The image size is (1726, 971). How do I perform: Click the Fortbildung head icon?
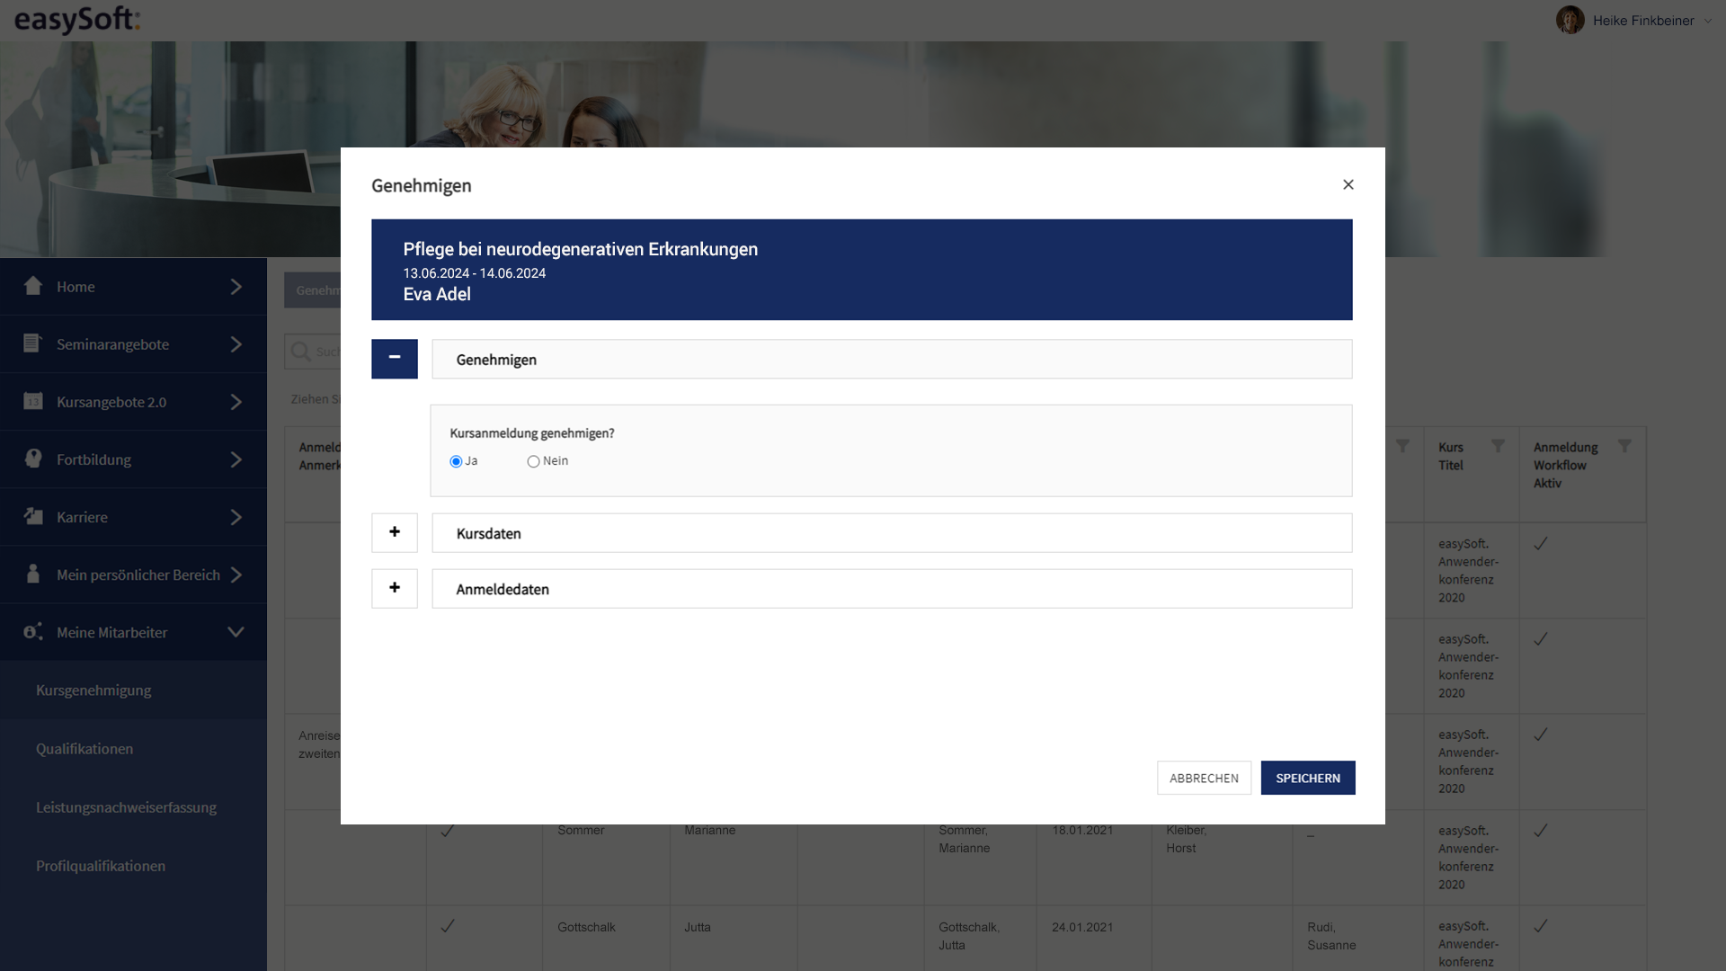(x=33, y=459)
